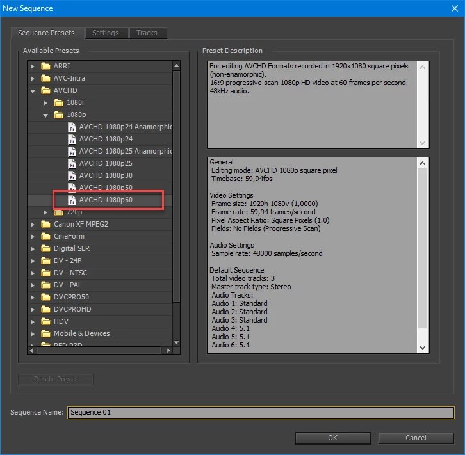Click the presets list vertical scrollbar thumb
465x455 pixels.
[x=176, y=186]
